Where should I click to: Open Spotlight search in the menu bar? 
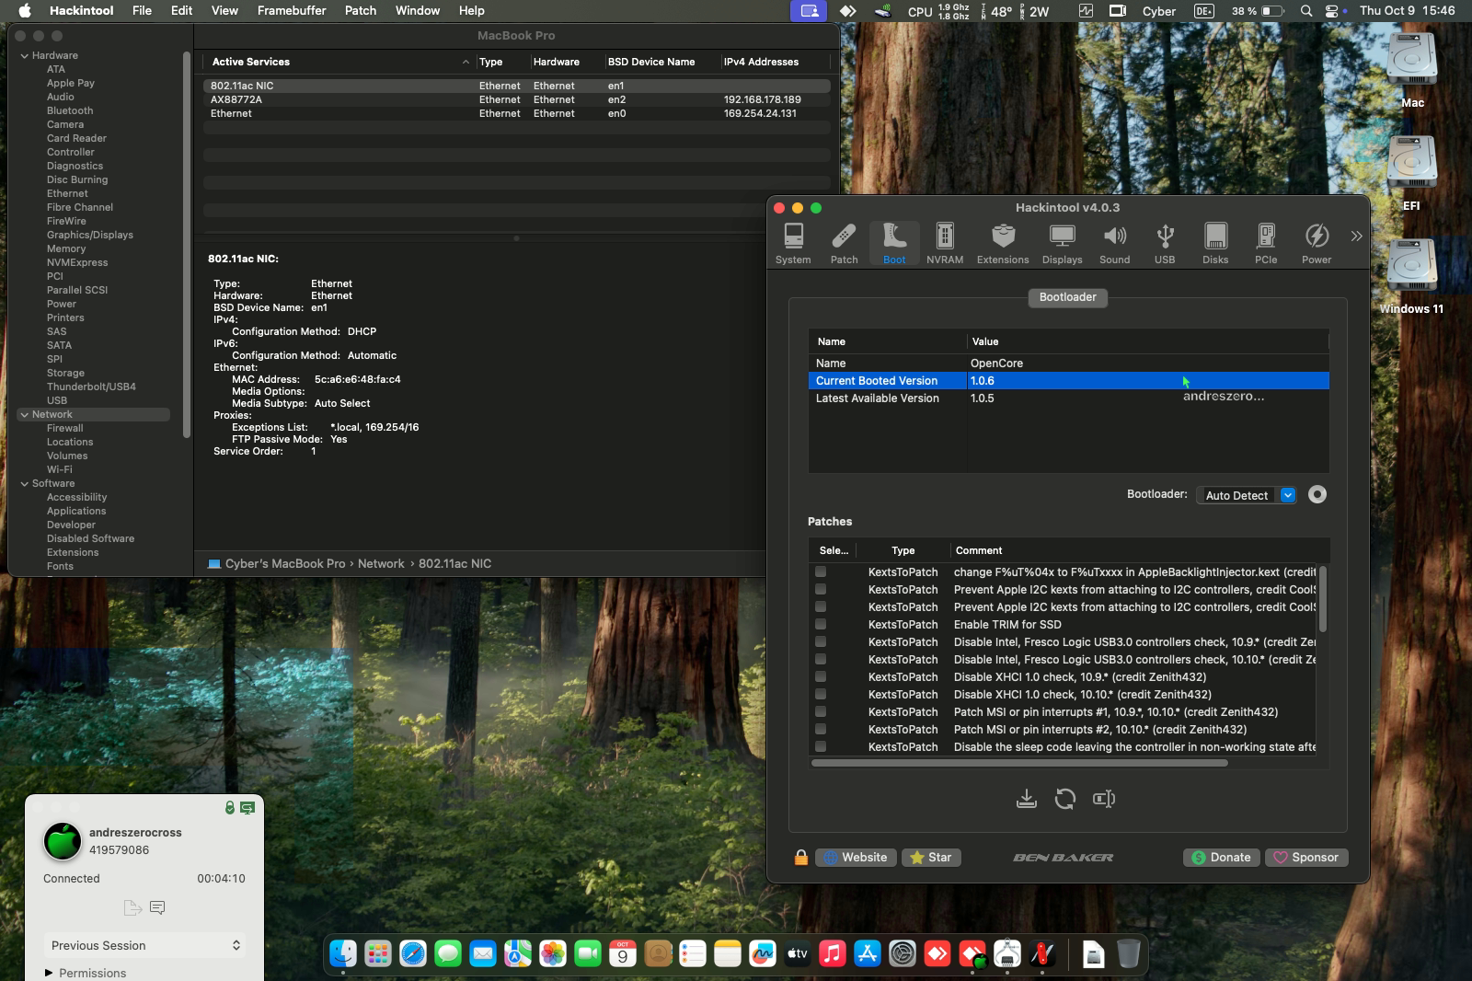click(1306, 11)
